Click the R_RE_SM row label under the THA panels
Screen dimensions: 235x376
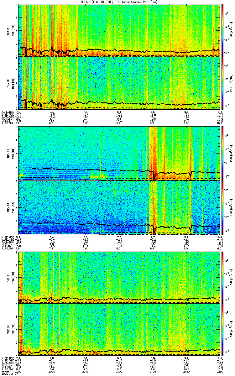click(7, 124)
